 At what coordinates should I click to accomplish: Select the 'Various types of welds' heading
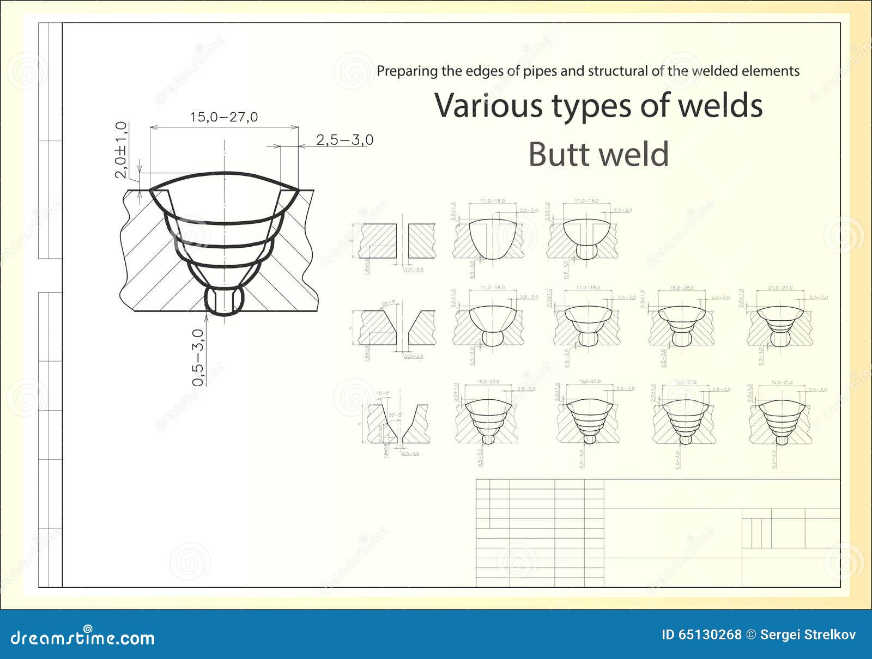[x=599, y=107]
